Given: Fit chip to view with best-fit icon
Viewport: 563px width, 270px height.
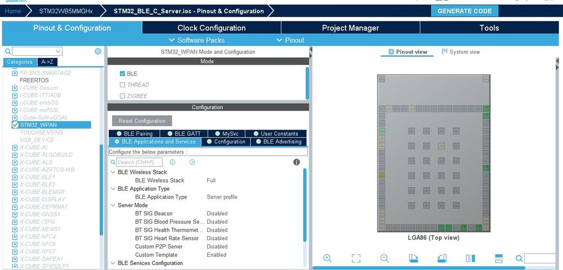Looking at the screenshot, I should pyautogui.click(x=356, y=258).
